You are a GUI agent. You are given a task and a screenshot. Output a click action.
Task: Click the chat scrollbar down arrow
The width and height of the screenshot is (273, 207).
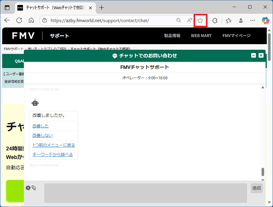[263, 180]
